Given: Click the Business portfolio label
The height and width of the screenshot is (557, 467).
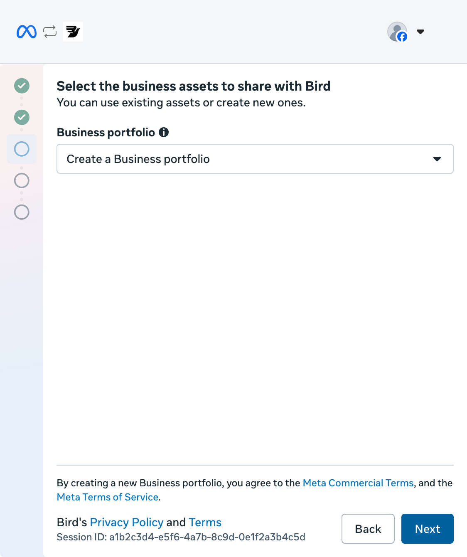Looking at the screenshot, I should pos(106,132).
